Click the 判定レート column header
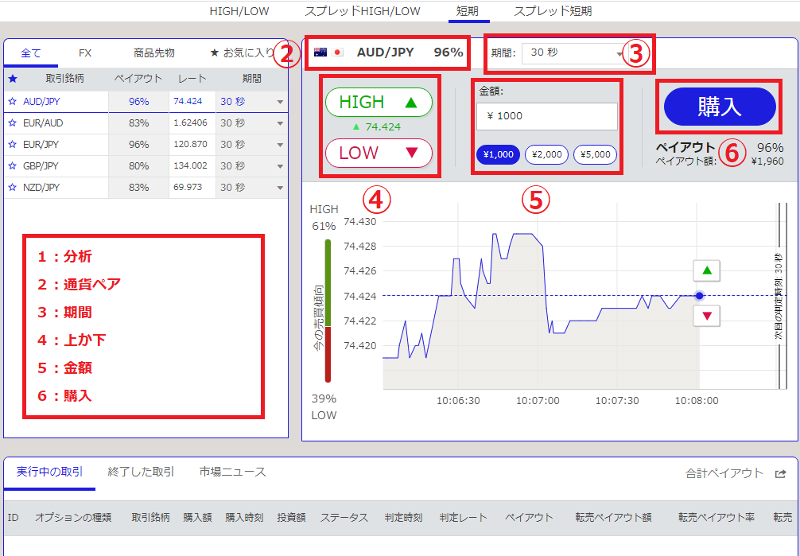Image resolution: width=800 pixels, height=556 pixels. (464, 518)
